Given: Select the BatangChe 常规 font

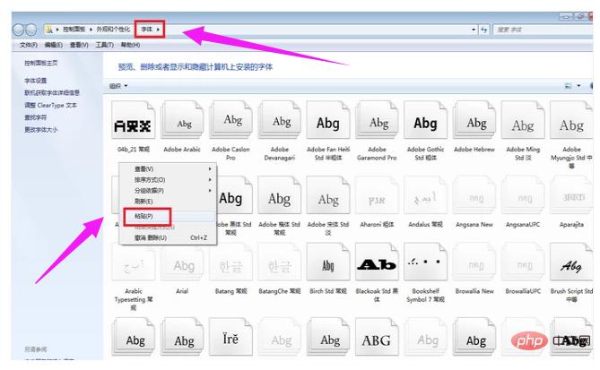Looking at the screenshot, I should click(x=279, y=269).
